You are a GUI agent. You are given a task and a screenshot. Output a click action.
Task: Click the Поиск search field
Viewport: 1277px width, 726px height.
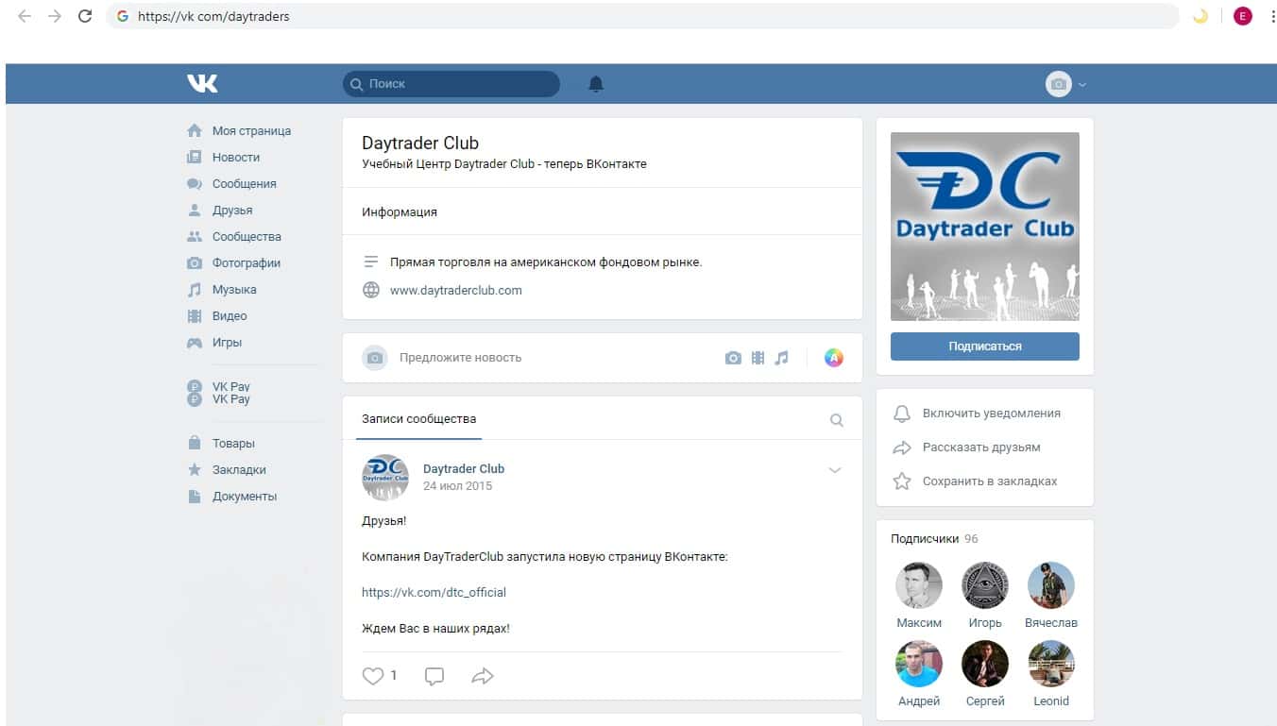(x=451, y=84)
